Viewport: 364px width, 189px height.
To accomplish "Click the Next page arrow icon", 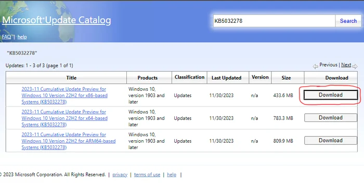I will tap(355, 66).
